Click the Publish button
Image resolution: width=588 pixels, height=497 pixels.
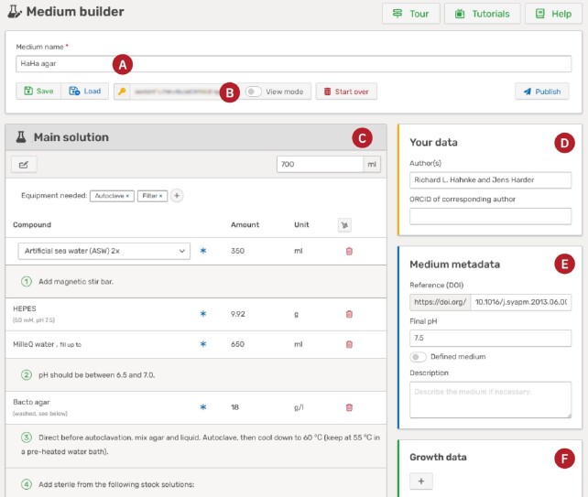[541, 92]
